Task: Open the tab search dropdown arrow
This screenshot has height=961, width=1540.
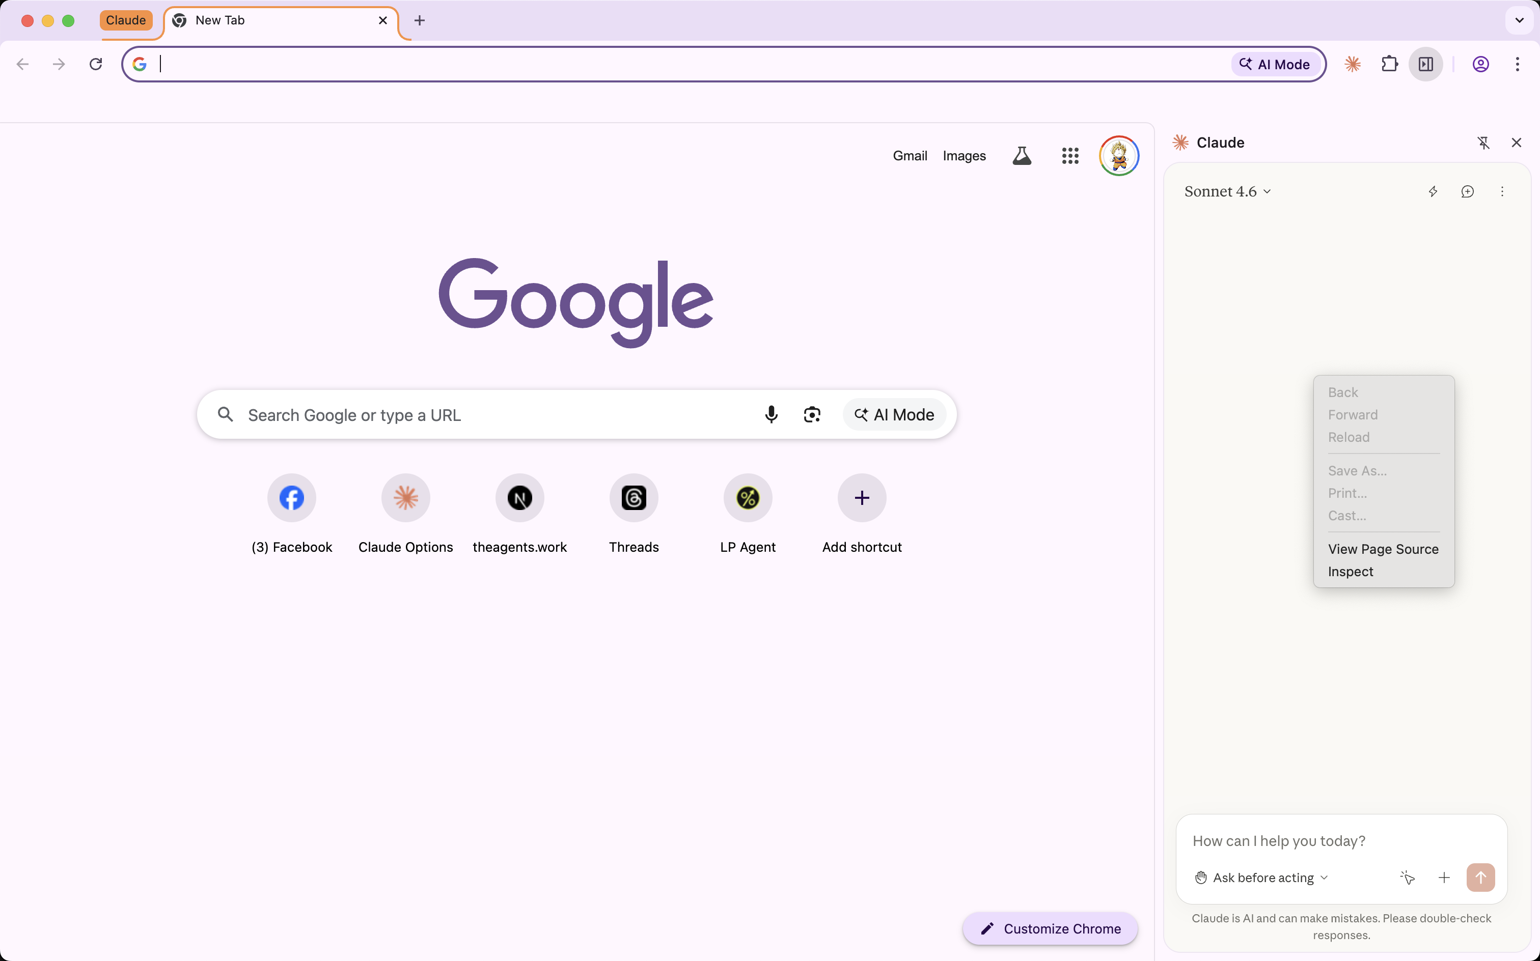Action: coord(1519,20)
